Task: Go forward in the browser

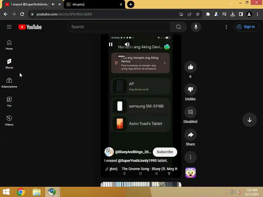Action: click(x=14, y=14)
